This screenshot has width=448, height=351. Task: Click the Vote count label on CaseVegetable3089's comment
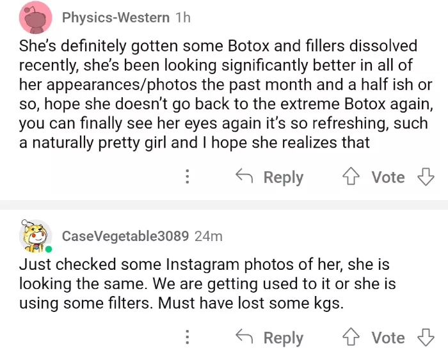[x=388, y=338]
